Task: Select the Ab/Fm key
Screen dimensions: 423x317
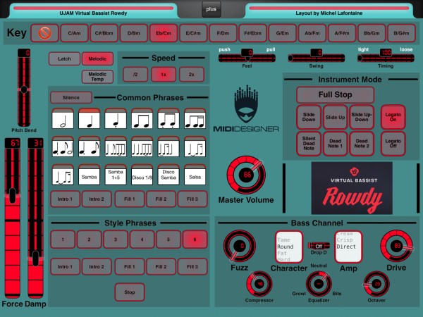Action: (312, 33)
